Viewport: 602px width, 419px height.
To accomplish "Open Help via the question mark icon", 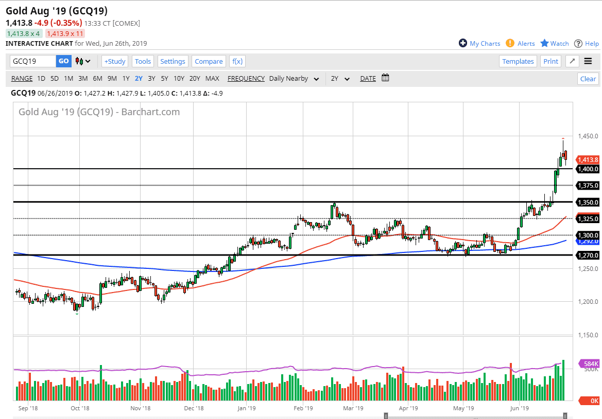I will (579, 43).
